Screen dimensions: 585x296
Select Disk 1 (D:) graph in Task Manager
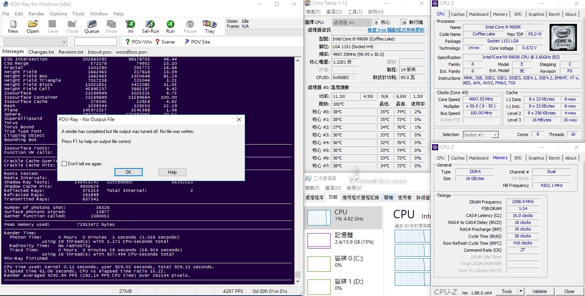tap(319, 287)
